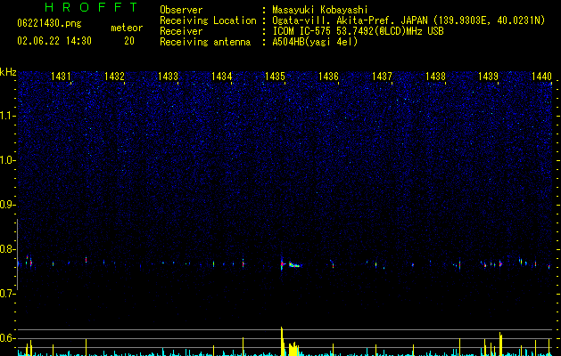Click the 1433 time marker

point(169,76)
